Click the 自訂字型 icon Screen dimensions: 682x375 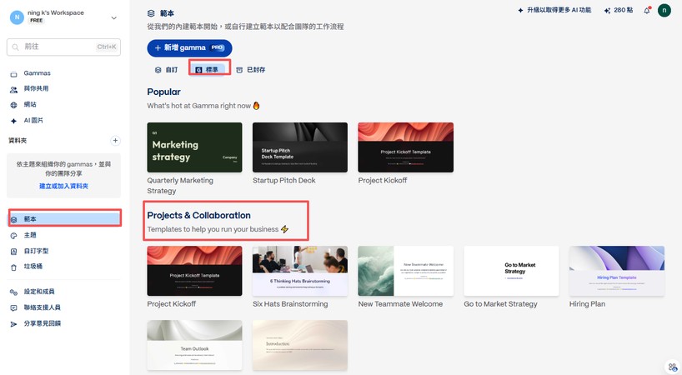13,252
